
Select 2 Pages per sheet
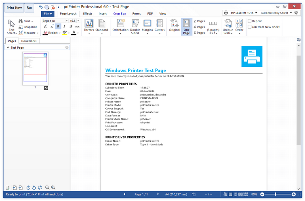point(199,21)
